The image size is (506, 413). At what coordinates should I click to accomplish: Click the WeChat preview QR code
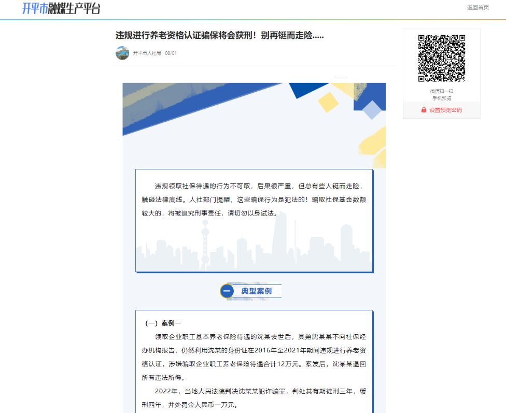coord(441,58)
